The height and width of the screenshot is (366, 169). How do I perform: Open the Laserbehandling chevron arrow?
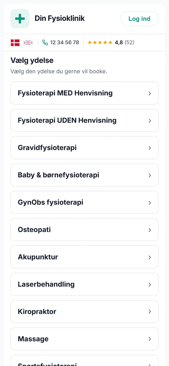click(x=150, y=285)
